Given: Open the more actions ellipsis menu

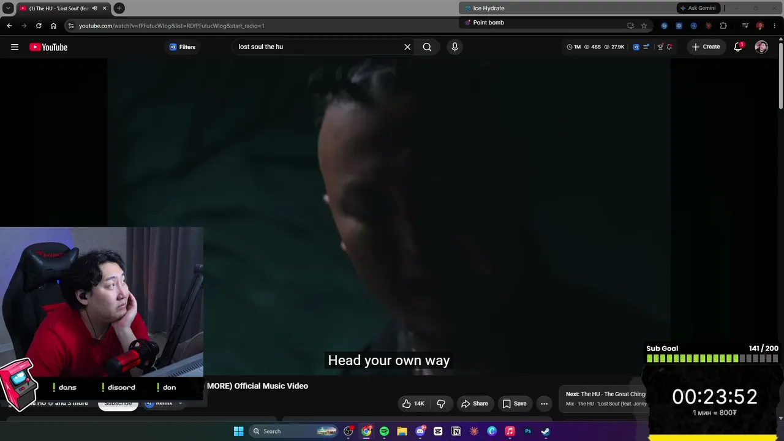Looking at the screenshot, I should pyautogui.click(x=544, y=404).
